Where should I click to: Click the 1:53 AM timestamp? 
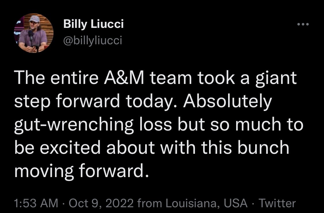click(36, 203)
